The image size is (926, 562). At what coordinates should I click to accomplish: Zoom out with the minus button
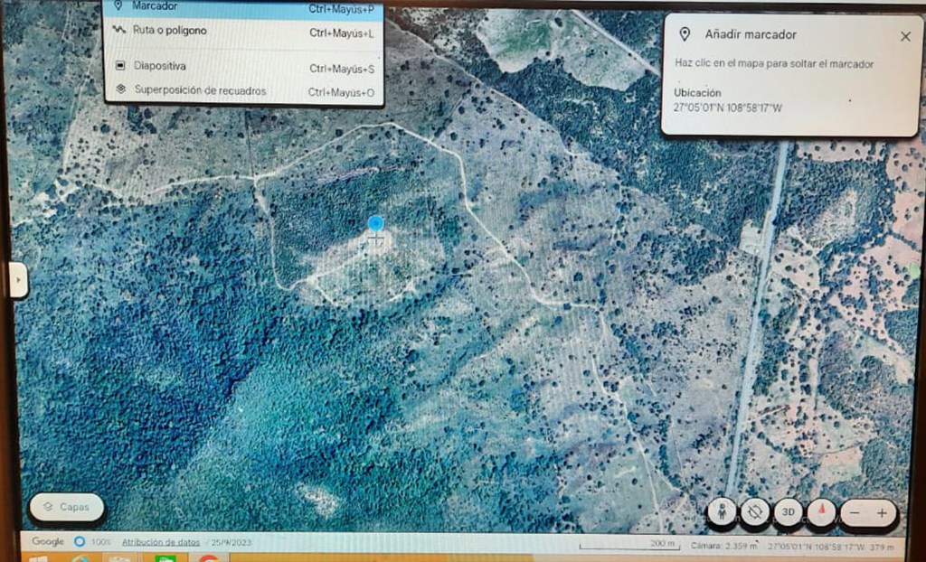(x=854, y=513)
